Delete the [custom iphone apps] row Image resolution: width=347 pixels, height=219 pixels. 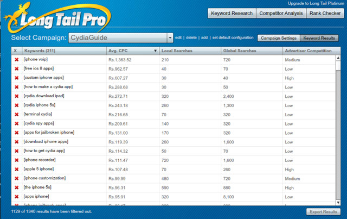click(17, 78)
